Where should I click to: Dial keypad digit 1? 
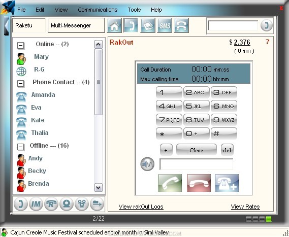[x=169, y=92]
